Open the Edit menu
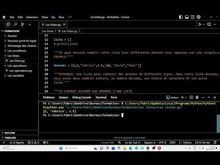Viewport: 220px width, 165px height. pyautogui.click(x=20, y=17)
